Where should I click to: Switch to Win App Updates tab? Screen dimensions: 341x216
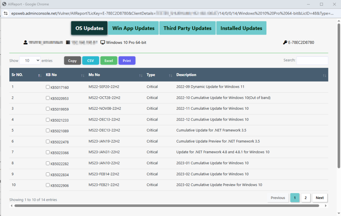click(x=133, y=28)
